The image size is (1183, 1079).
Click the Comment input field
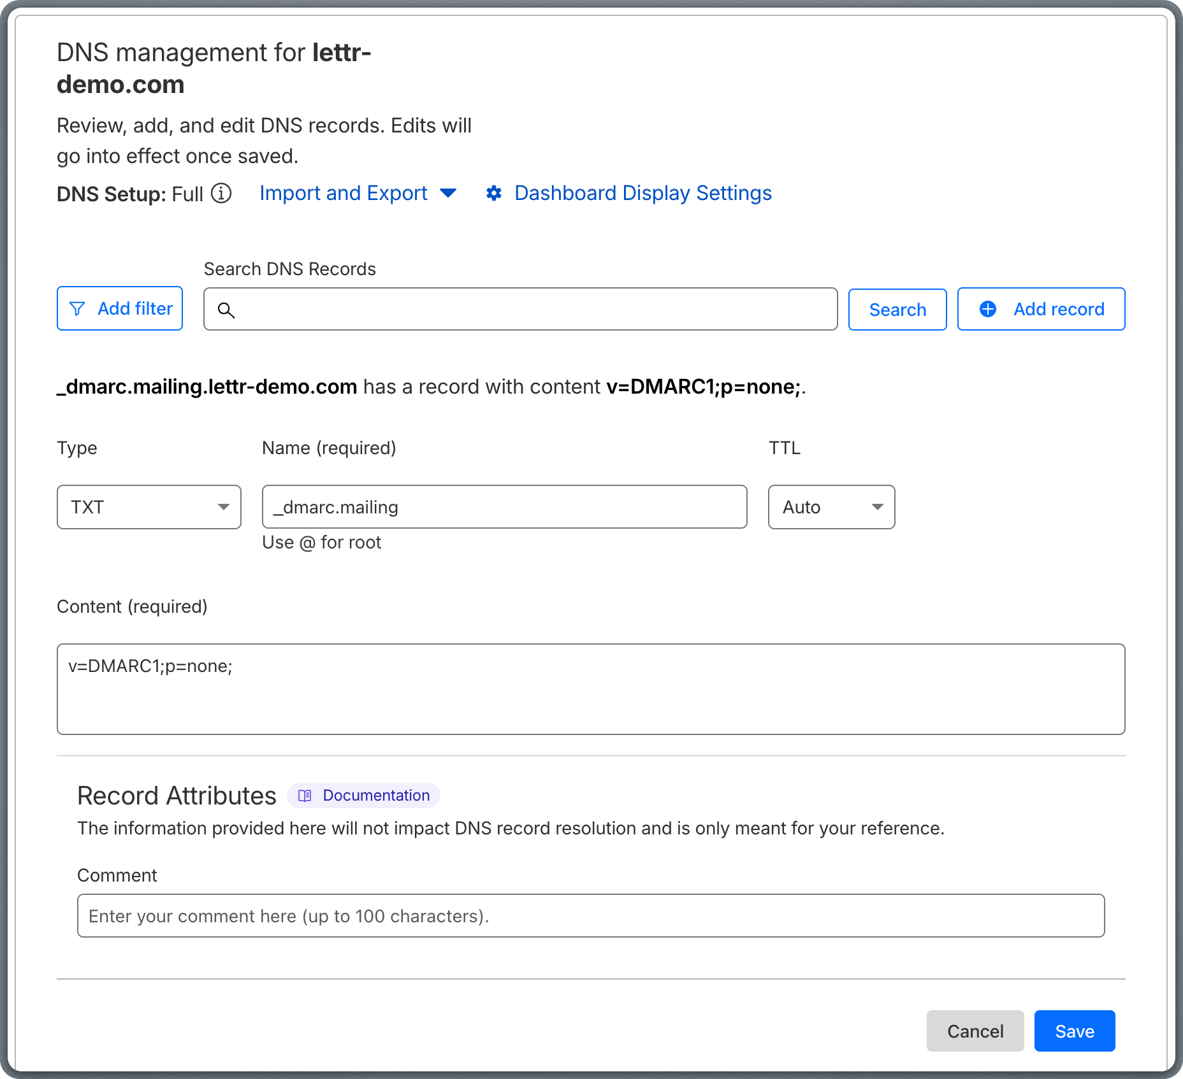click(x=590, y=915)
